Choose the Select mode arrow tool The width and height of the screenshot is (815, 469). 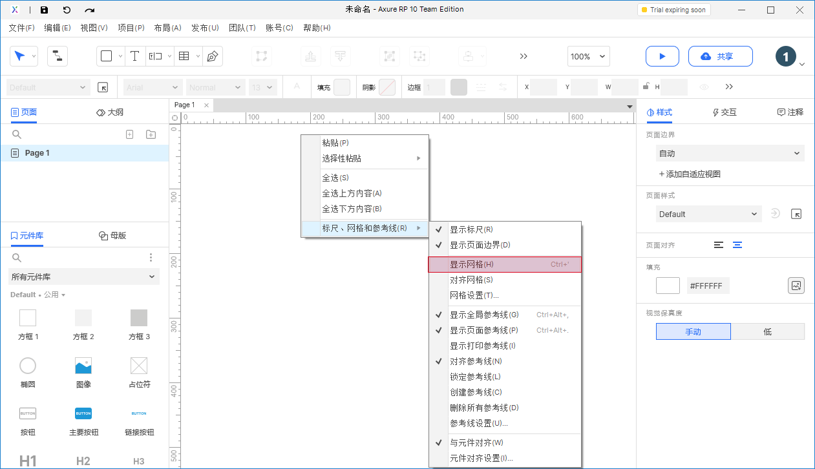(x=19, y=56)
